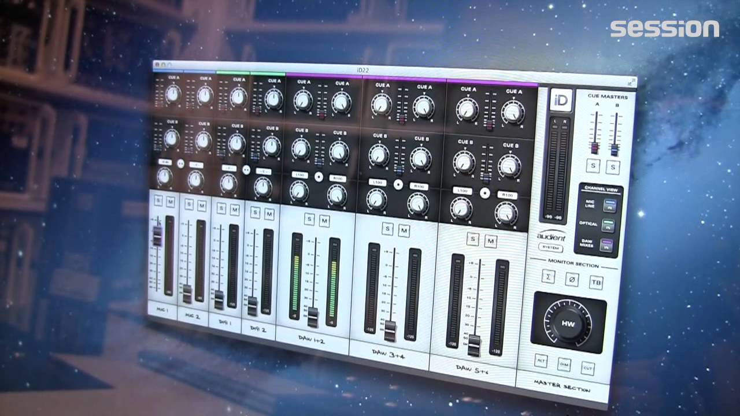The height and width of the screenshot is (416, 740).
Task: Click the iD logo button
Action: [561, 100]
